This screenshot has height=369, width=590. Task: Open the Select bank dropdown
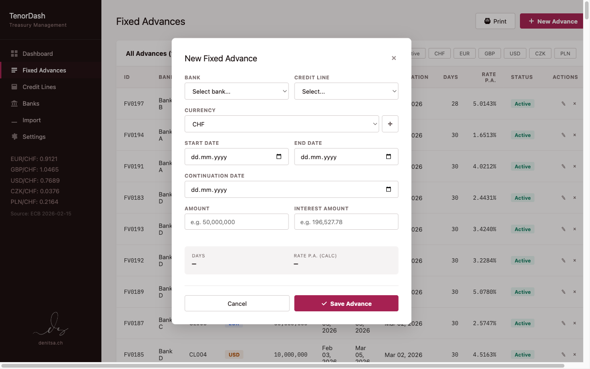click(236, 91)
